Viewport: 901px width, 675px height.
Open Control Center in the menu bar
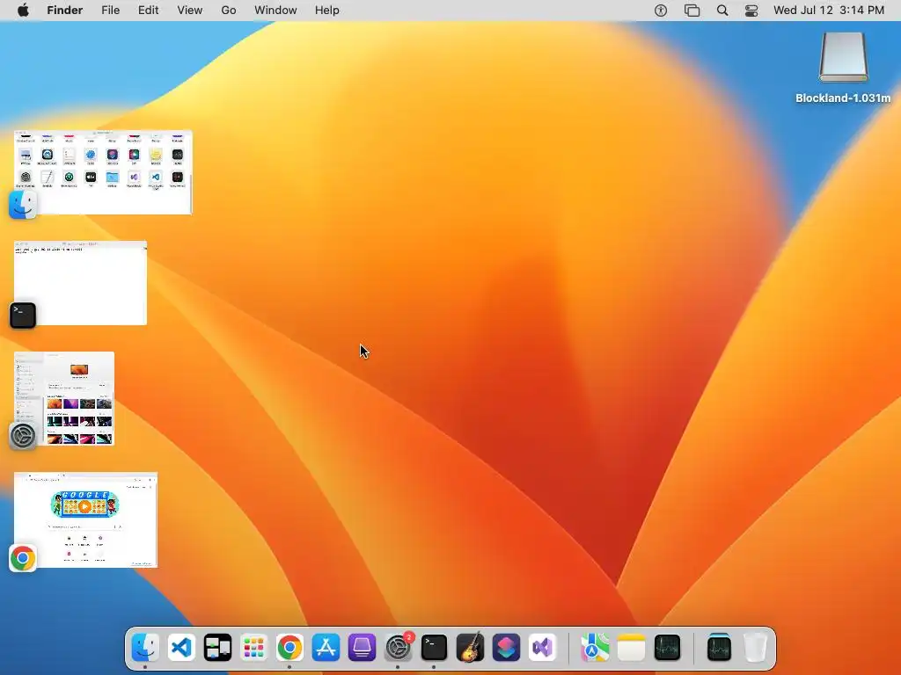pos(751,11)
